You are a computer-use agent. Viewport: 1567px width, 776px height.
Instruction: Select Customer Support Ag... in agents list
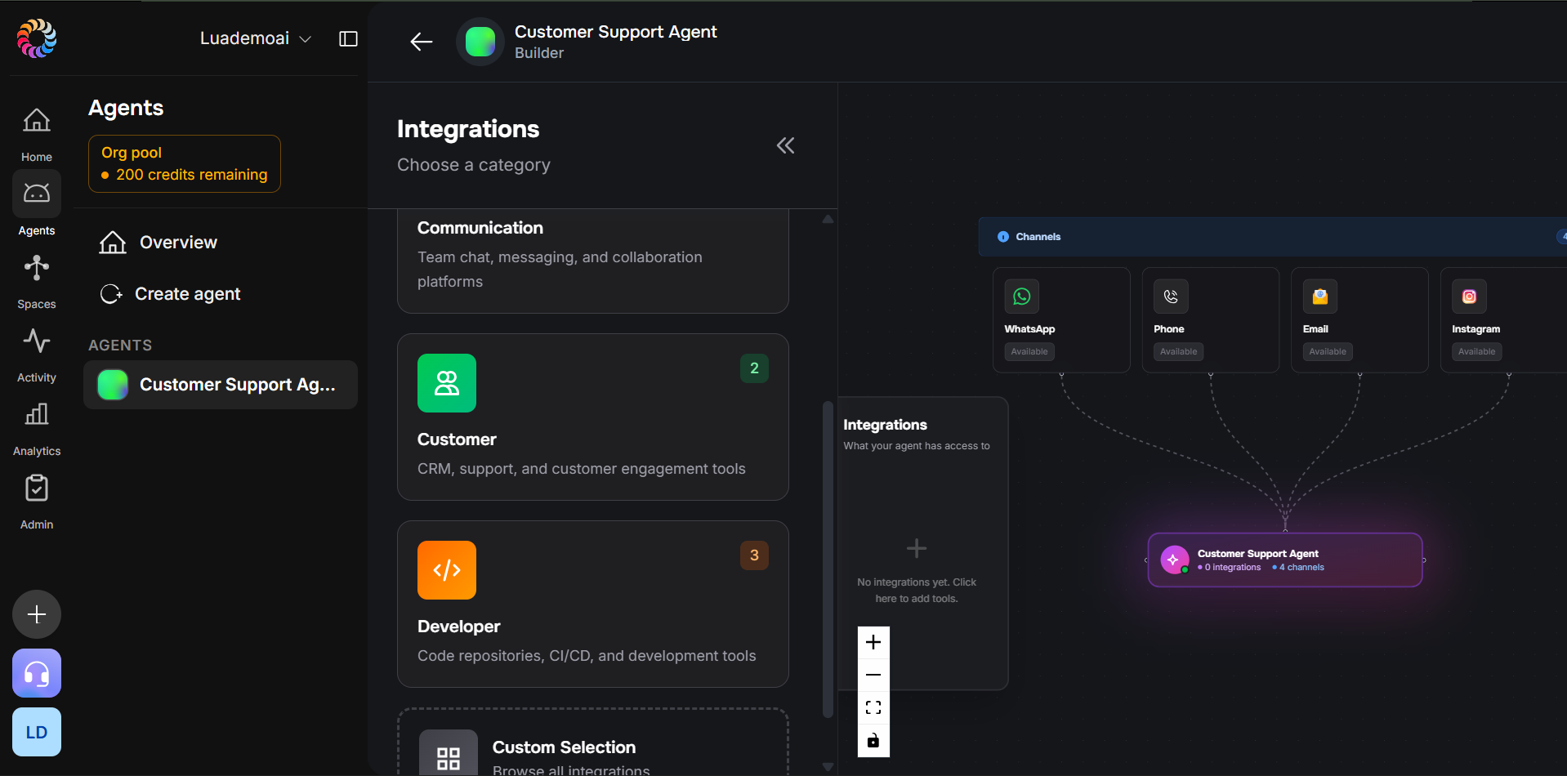tap(221, 385)
